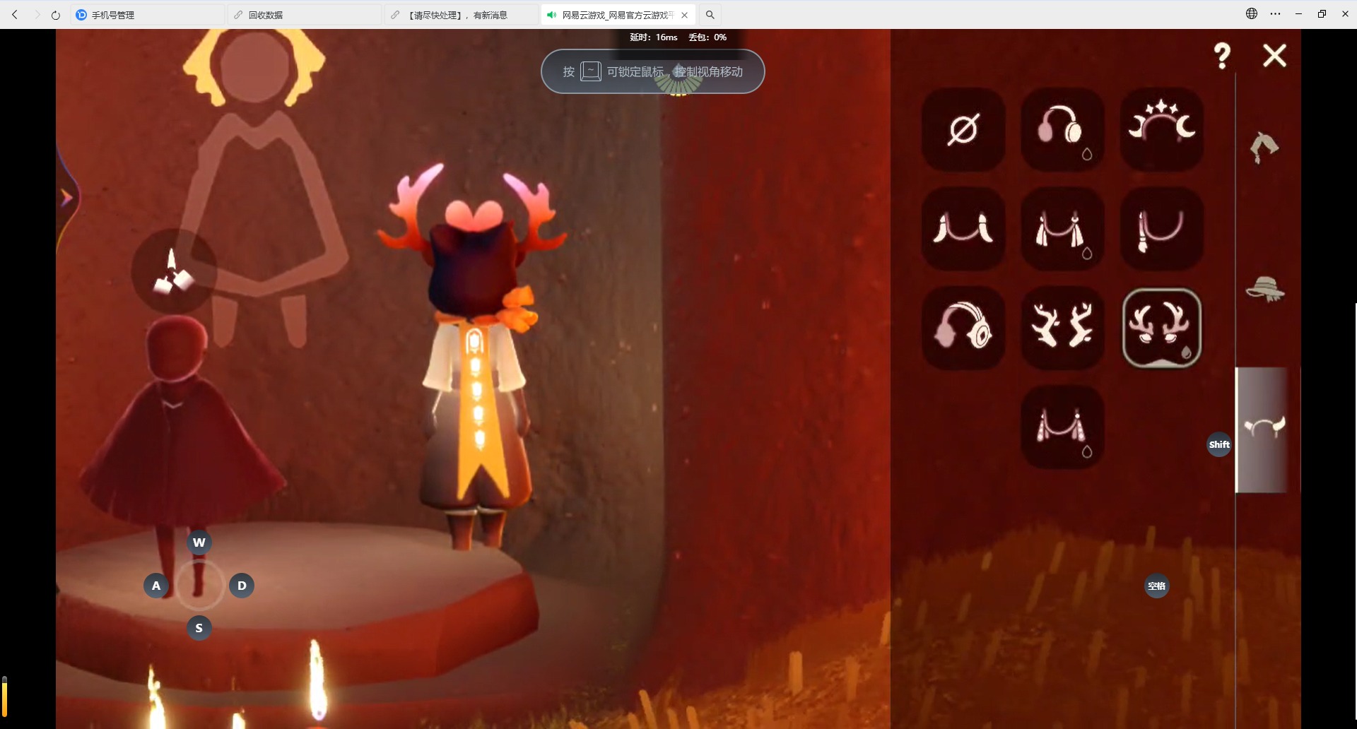Select the curved horns accessory in the second row

point(963,228)
